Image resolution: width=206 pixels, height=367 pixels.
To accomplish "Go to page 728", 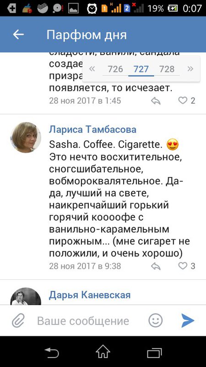I will (x=167, y=69).
